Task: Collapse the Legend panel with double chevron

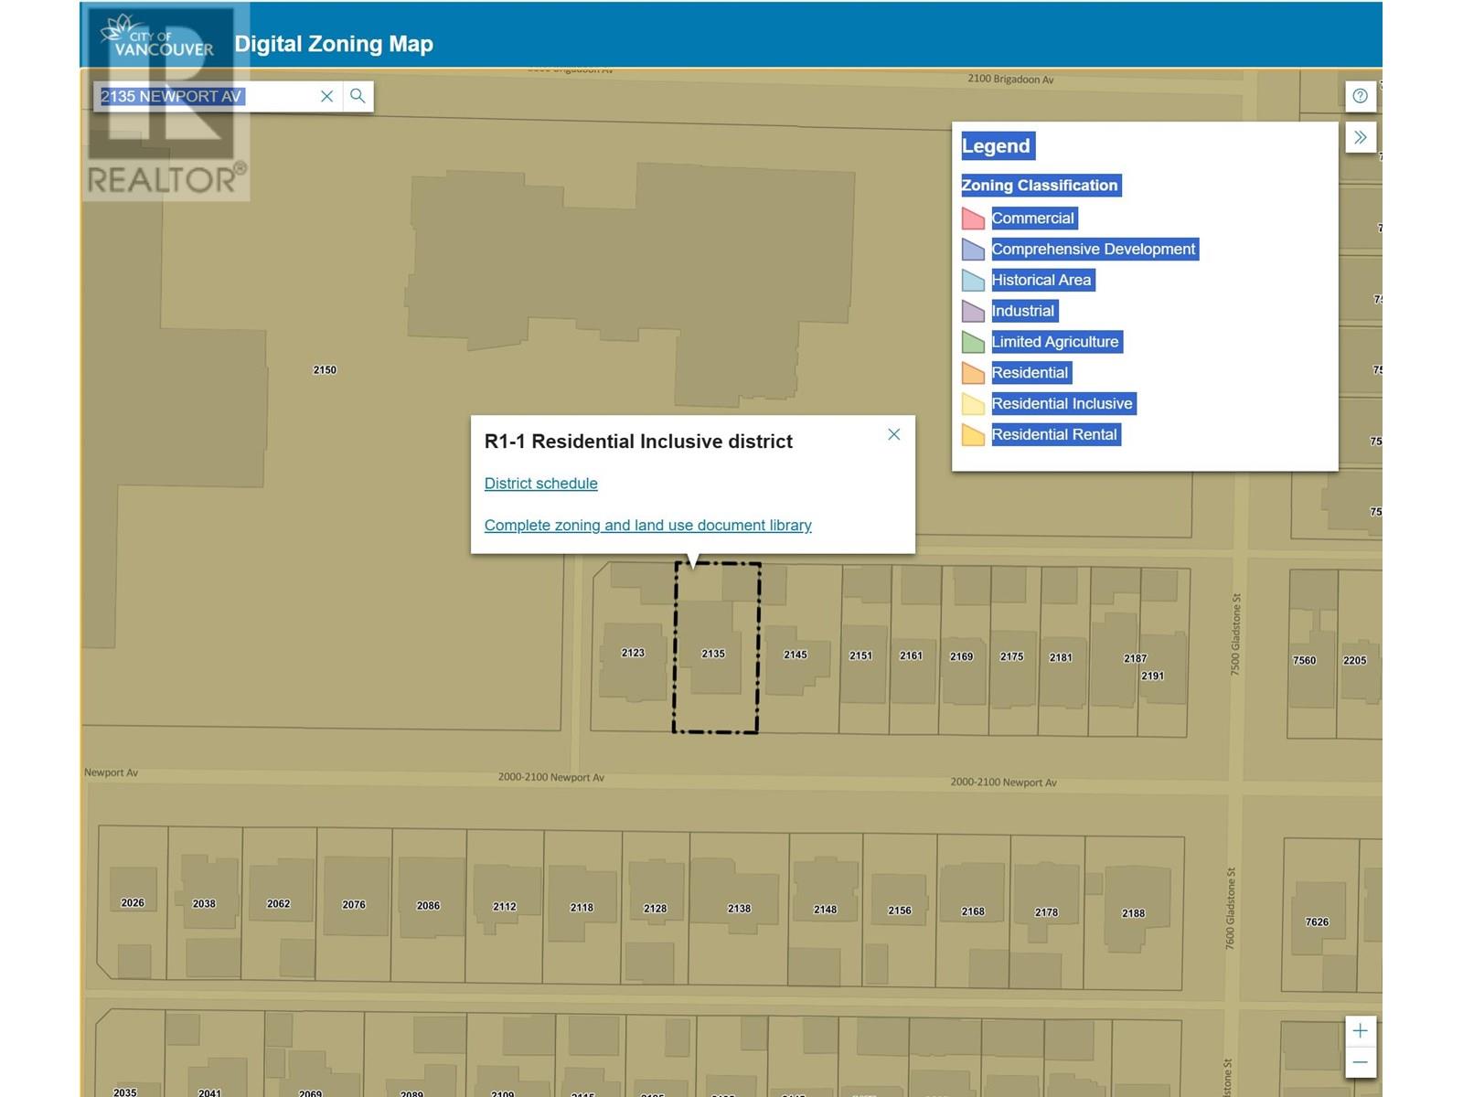Action: tap(1360, 137)
